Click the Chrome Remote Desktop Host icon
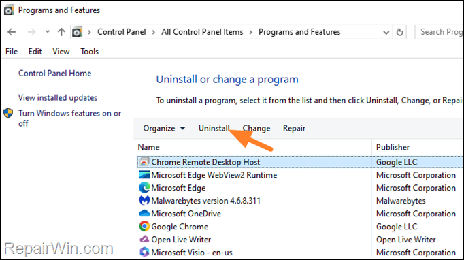The image size is (464, 260). [x=144, y=162]
